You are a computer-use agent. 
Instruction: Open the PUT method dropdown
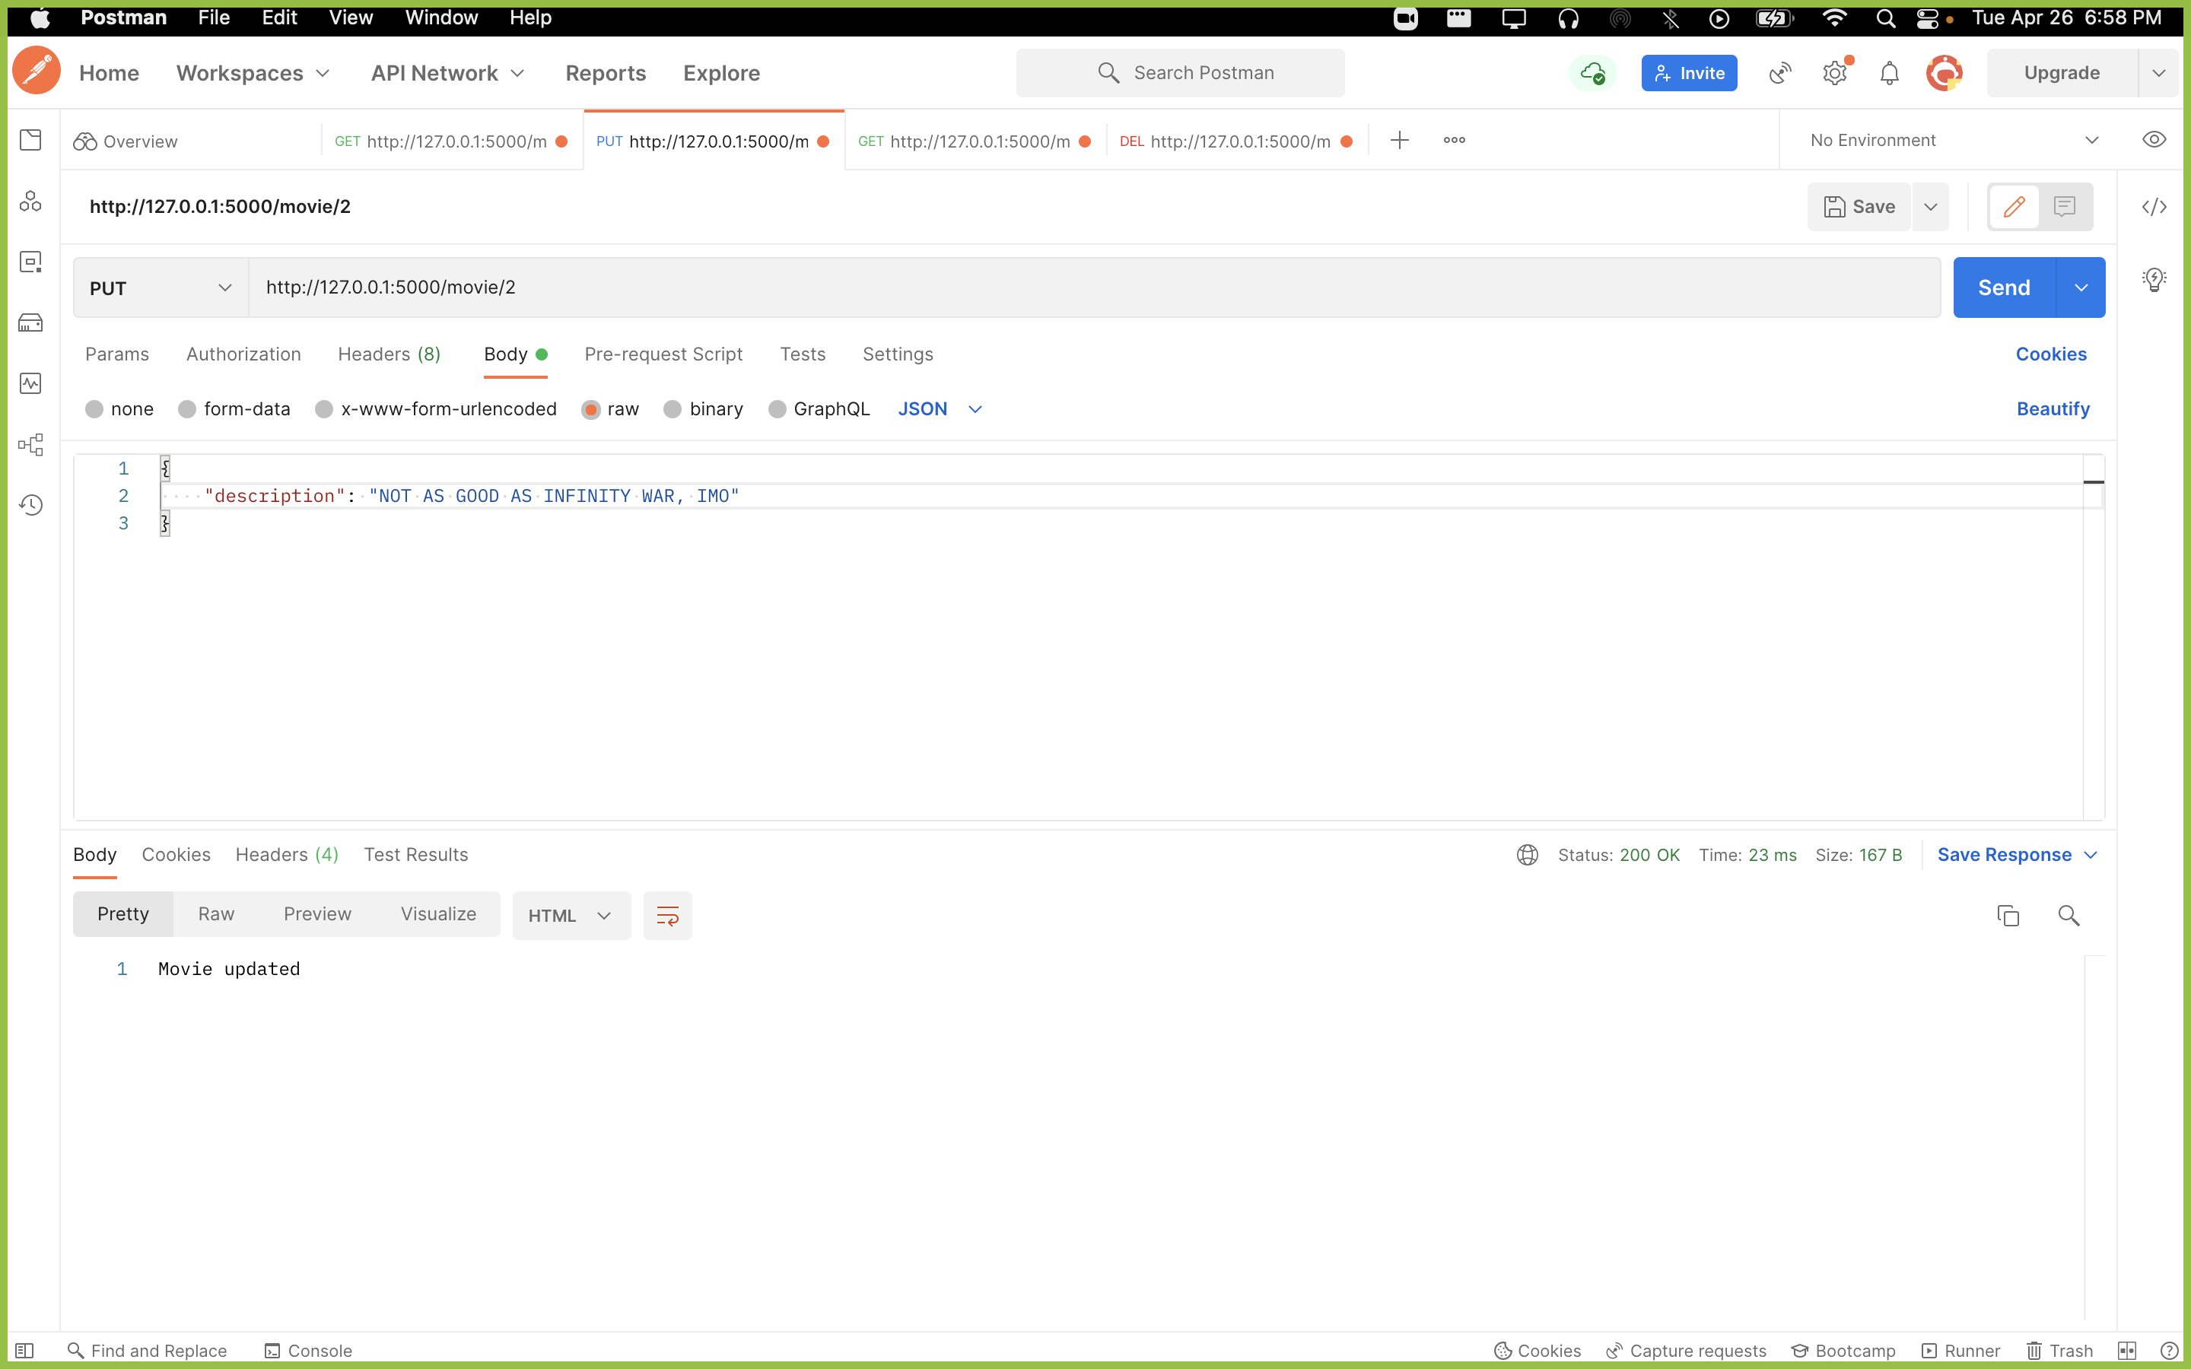pos(161,288)
